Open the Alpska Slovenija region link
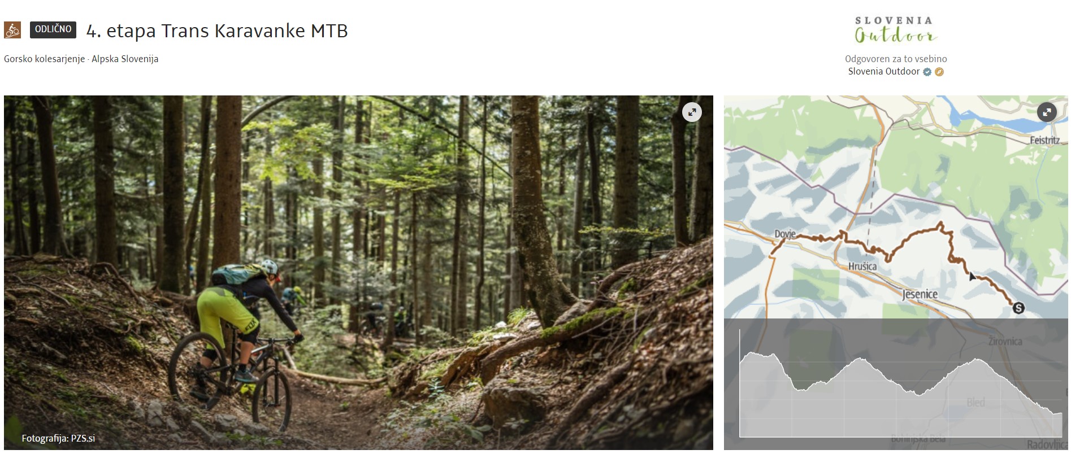 click(x=125, y=59)
